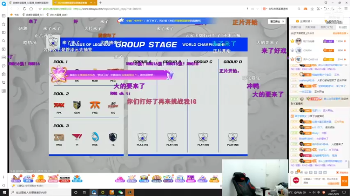Image resolution: width=350 pixels, height=196 pixels.
Task: Click the douyu.com URL address field
Action: coord(107,9)
